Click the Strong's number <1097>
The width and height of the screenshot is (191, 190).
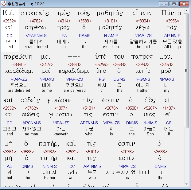coord(61,108)
